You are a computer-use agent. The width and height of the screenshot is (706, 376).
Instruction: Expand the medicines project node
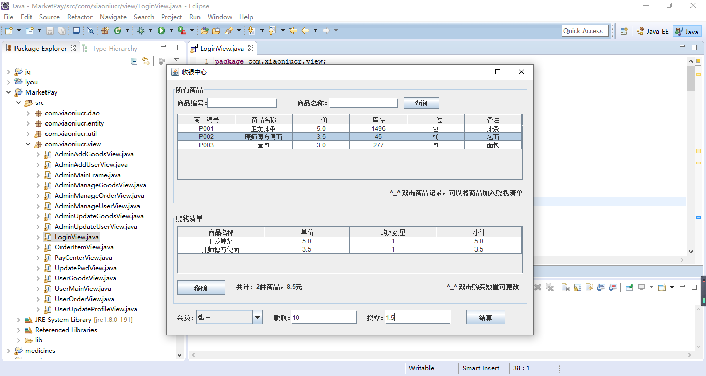[8, 351]
